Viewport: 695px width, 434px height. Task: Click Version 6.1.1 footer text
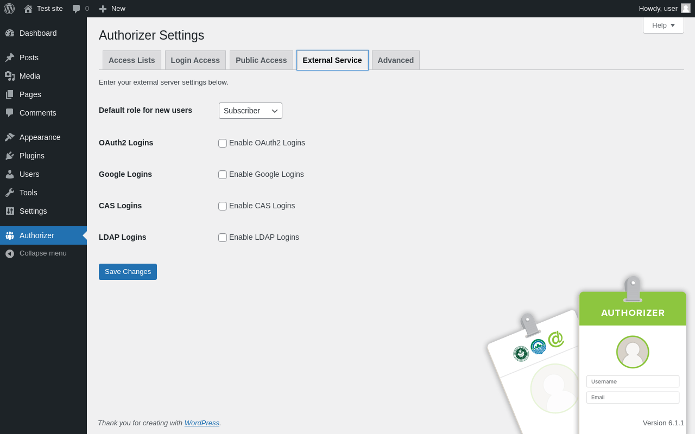(x=664, y=423)
